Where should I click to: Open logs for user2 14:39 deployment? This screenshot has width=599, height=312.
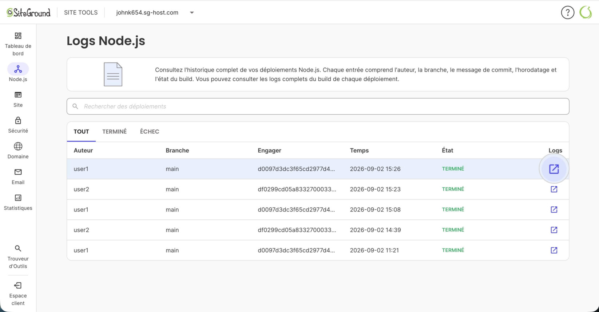(x=554, y=230)
